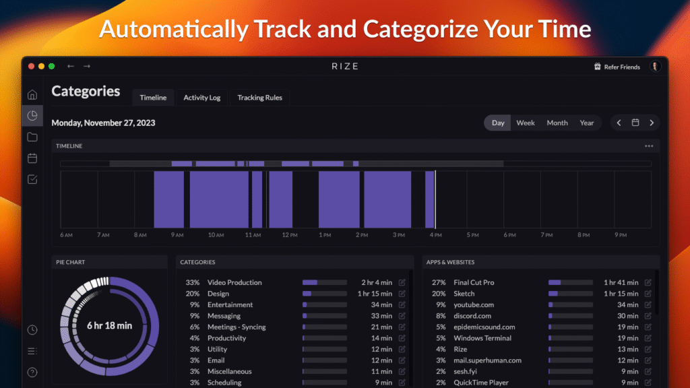Edit the Final Cut Pro app entry
Image resolution: width=690 pixels, height=388 pixels.
[x=648, y=282]
